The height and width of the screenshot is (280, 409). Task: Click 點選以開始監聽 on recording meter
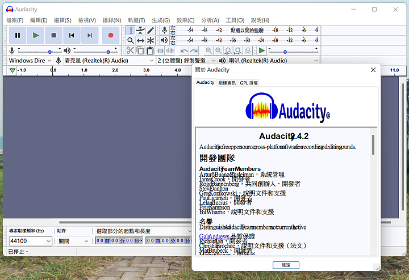(247, 30)
